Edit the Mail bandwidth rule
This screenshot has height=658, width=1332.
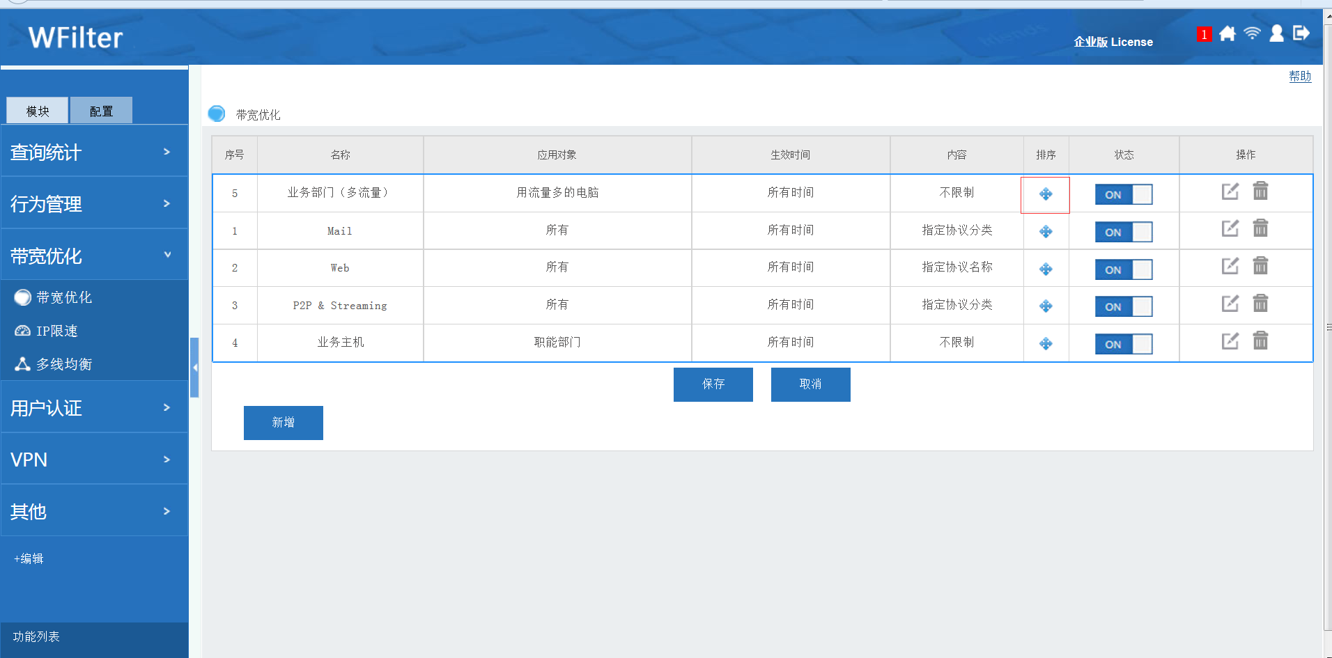click(1230, 228)
